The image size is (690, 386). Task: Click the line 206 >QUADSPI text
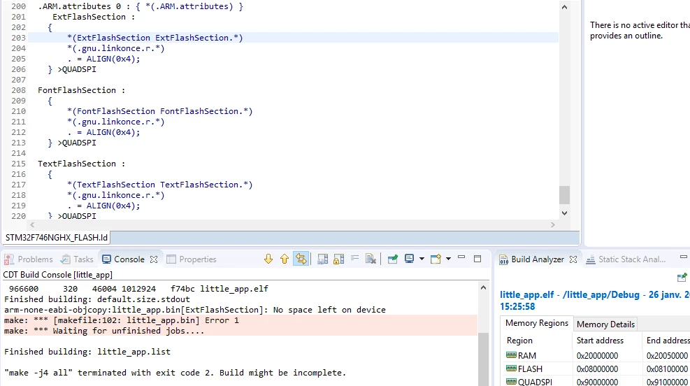pyautogui.click(x=77, y=69)
